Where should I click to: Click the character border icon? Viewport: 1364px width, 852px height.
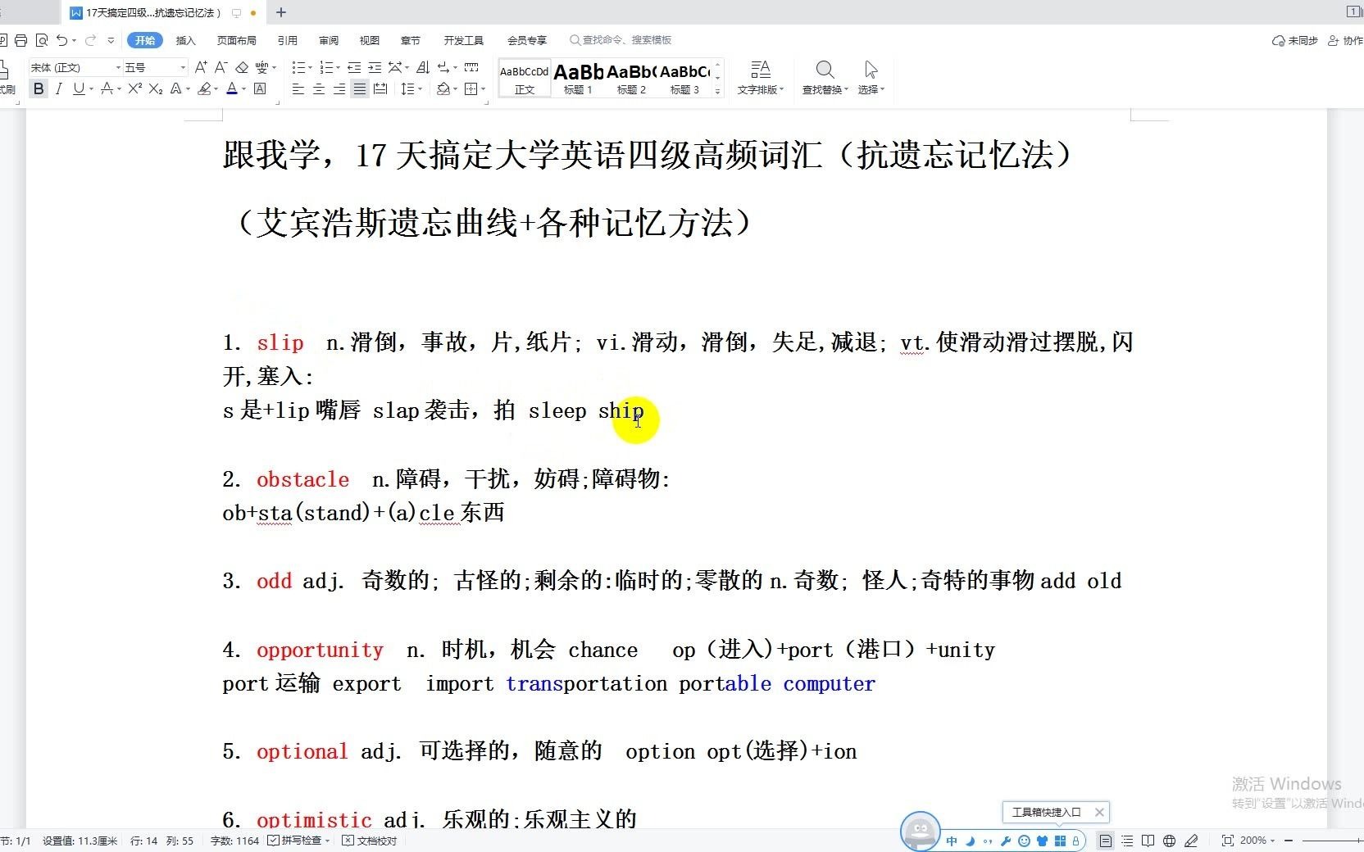[261, 88]
